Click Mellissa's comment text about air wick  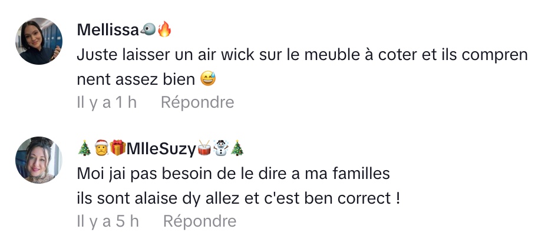(302, 67)
